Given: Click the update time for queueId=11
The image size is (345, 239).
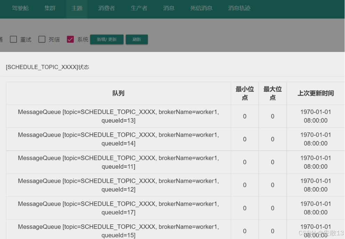Looking at the screenshot, I should coord(316,162).
